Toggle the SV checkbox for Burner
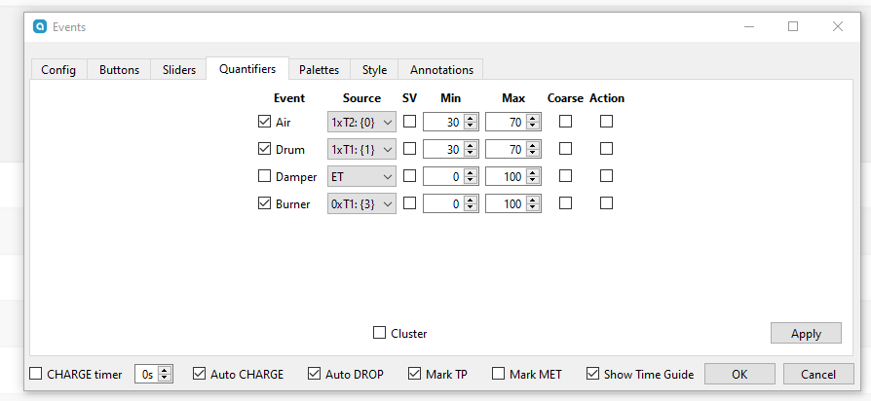871x401 pixels. 409,203
